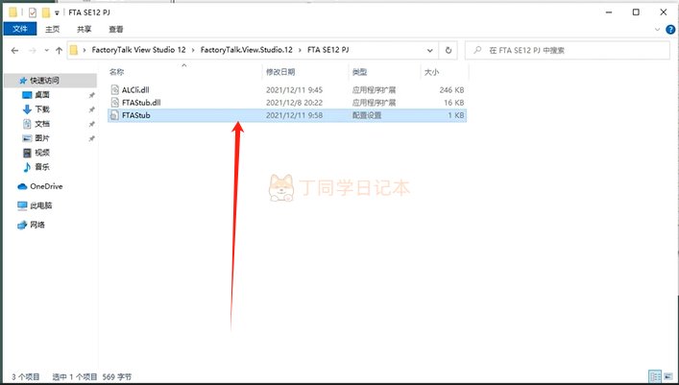Expand the ribbon using the chevron
Viewport: 679px width, 385px height.
[655, 29]
